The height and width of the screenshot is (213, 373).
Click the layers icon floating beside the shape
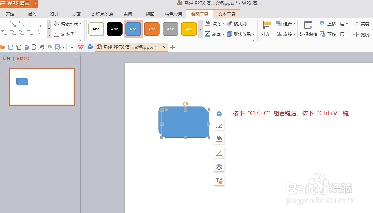[219, 167]
